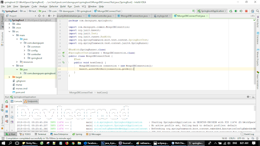Screen dimensions: 260x146
Task: Collapse the main folder
Action: (x=13, y=35)
